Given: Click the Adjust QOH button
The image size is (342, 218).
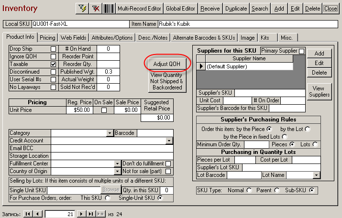Looking at the screenshot, I should [167, 64].
